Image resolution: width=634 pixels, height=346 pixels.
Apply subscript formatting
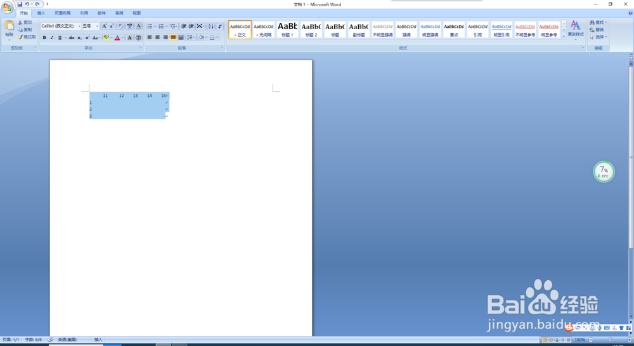coord(79,37)
